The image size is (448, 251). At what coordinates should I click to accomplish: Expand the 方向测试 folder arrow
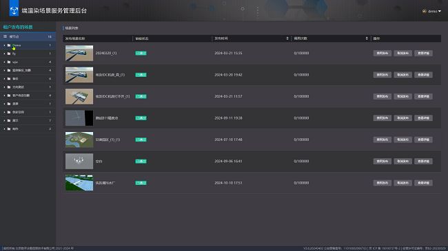click(x=4, y=87)
